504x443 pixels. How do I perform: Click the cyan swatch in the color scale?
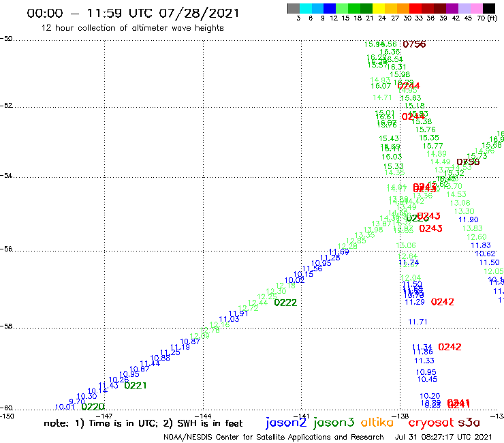click(x=306, y=8)
